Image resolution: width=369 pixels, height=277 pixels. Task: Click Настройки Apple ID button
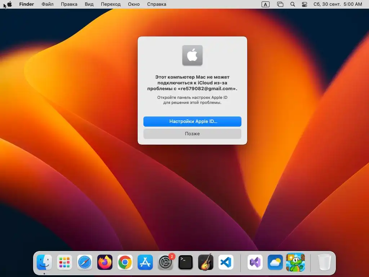tap(192, 121)
